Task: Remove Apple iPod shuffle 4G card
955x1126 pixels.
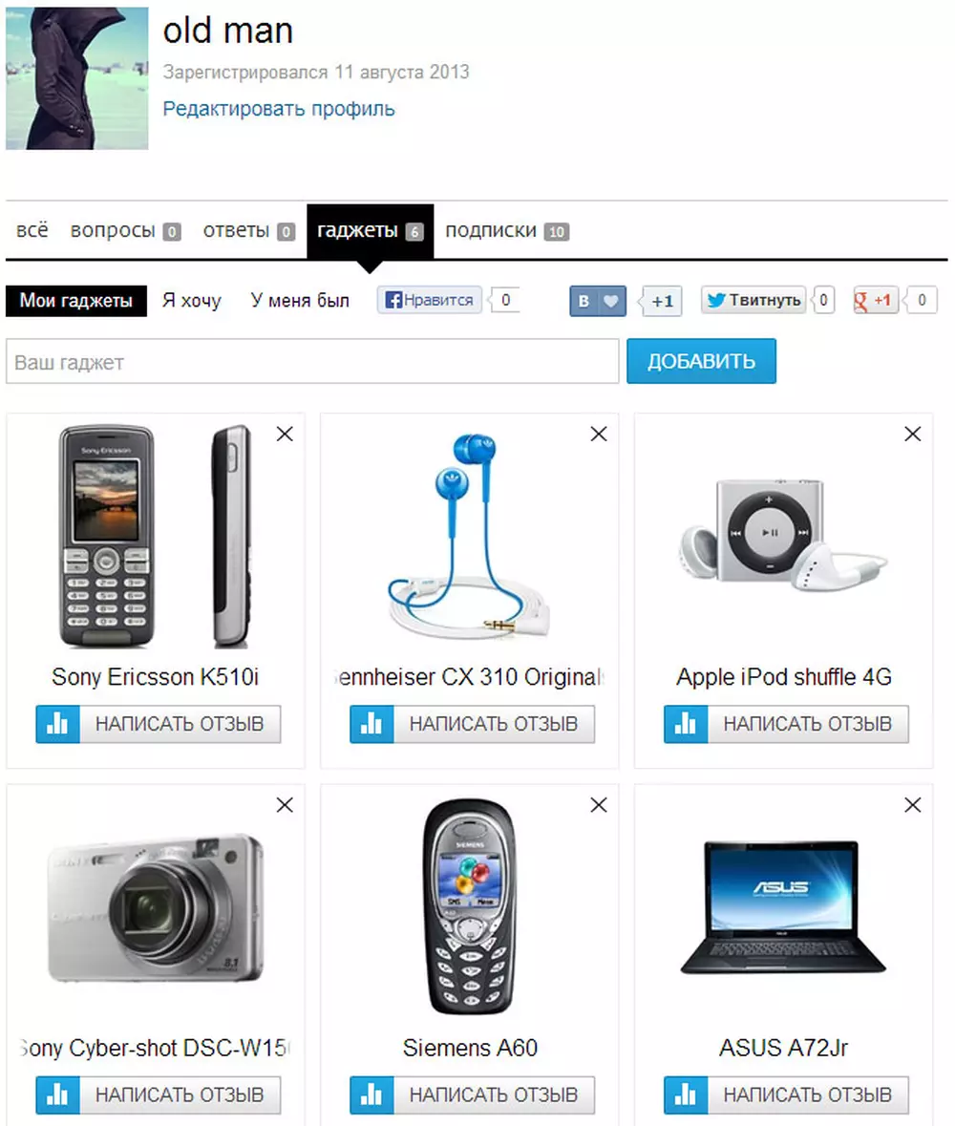Action: click(913, 434)
